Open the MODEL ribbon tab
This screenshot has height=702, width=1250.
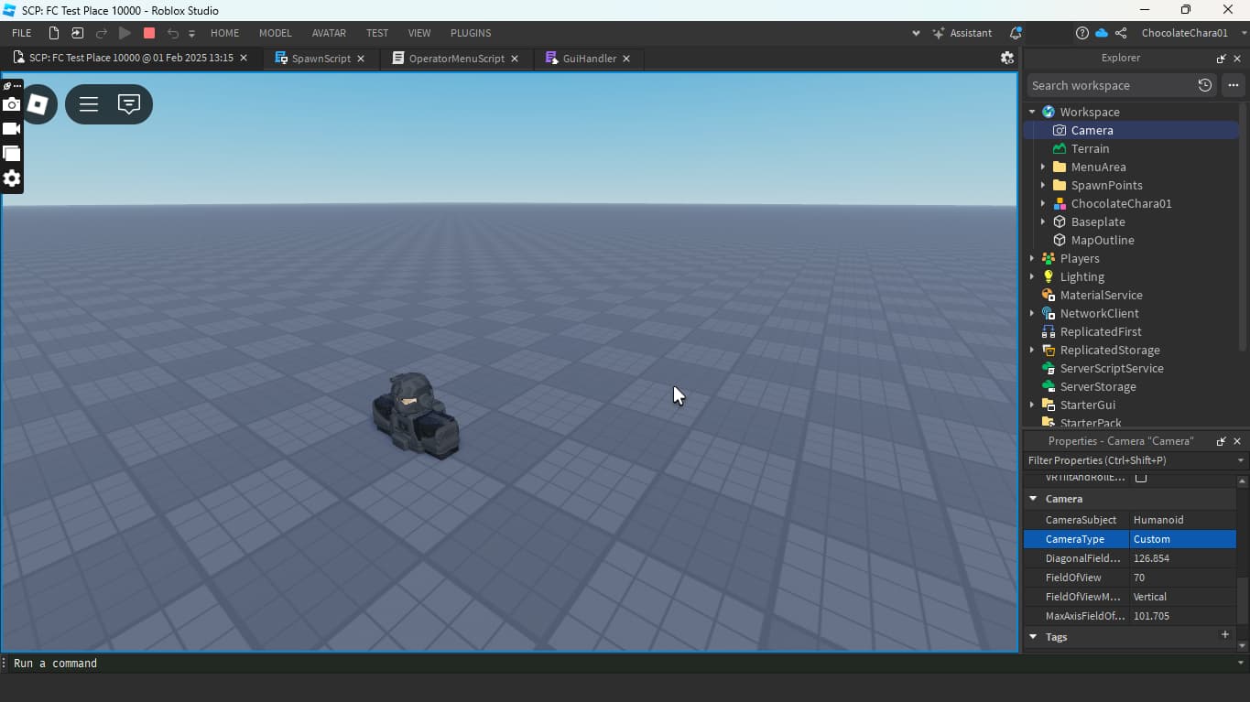tap(275, 33)
